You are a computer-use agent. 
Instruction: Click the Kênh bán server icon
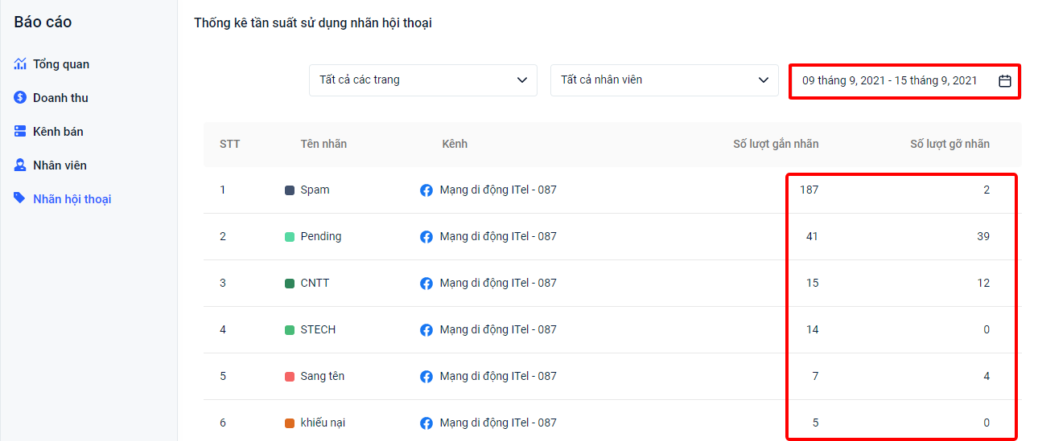pyautogui.click(x=20, y=131)
